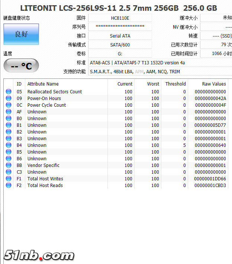Screen dimensions: 232x264
Task: Click raw value 000000005D77
Action: (210, 125)
